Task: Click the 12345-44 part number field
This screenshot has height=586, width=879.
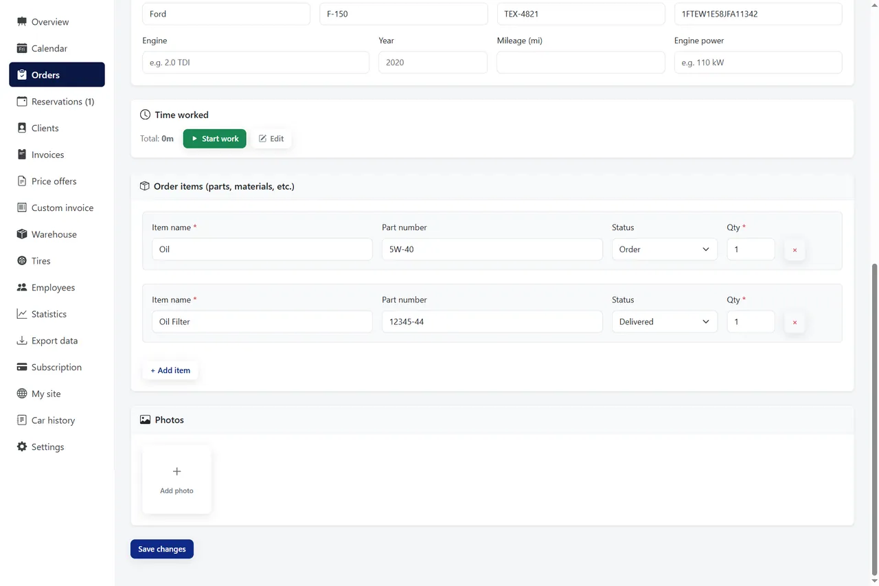Action: click(x=492, y=322)
